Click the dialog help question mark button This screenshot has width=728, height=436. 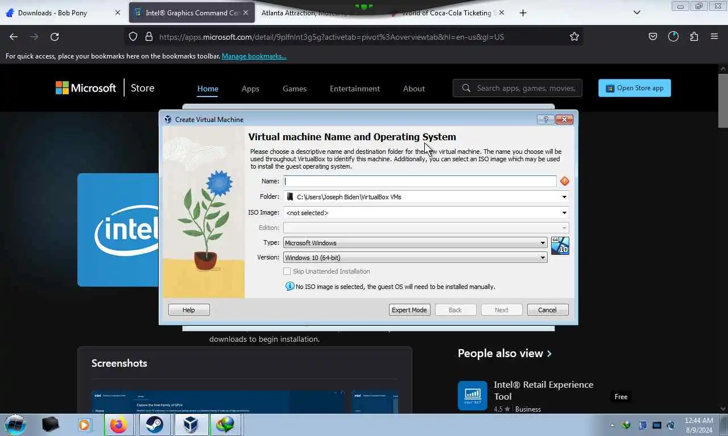(545, 119)
